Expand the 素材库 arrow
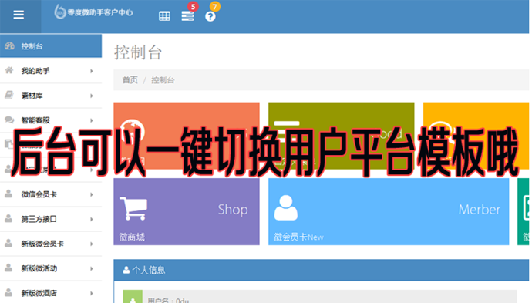This screenshot has width=532, height=303. [92, 96]
